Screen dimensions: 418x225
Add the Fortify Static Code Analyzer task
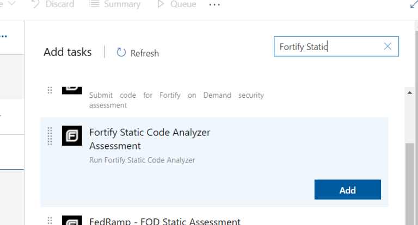point(348,190)
